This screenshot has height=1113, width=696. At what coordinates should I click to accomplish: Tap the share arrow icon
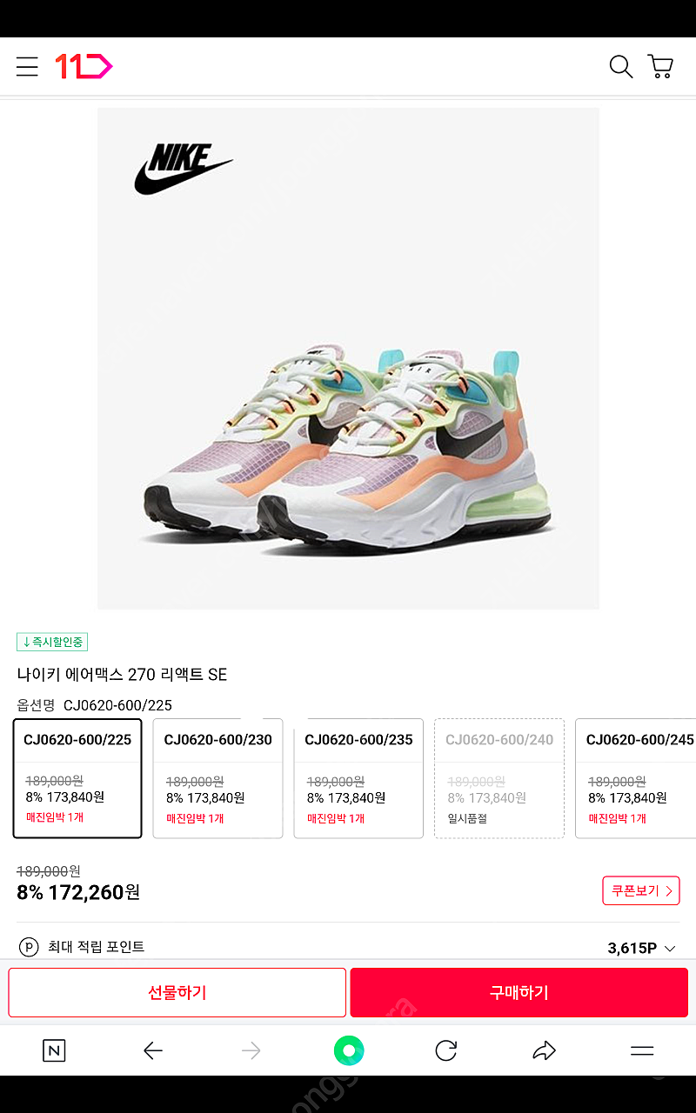point(544,1050)
